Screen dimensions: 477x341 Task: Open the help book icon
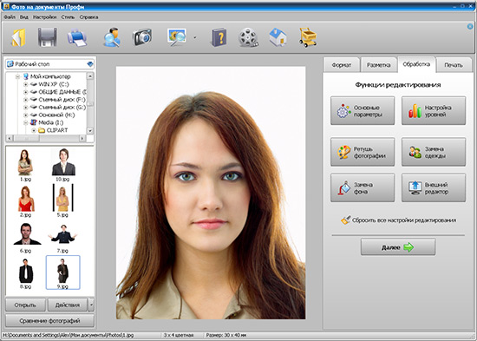click(219, 37)
